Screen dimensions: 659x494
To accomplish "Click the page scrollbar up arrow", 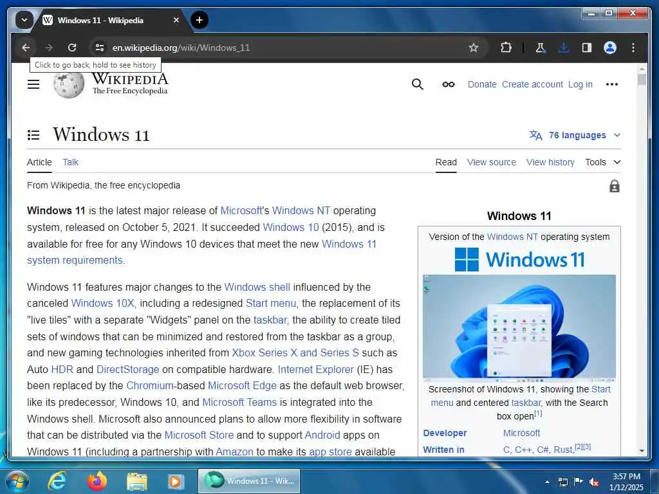I will tap(642, 68).
